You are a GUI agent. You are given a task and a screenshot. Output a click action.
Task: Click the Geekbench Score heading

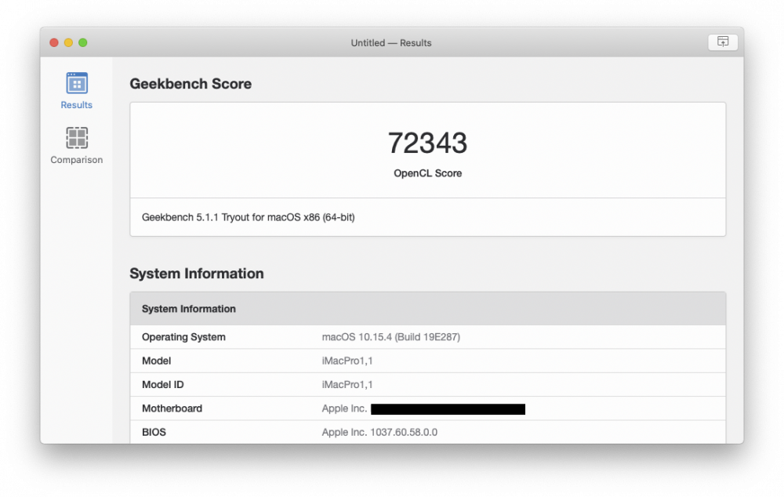pyautogui.click(x=191, y=84)
